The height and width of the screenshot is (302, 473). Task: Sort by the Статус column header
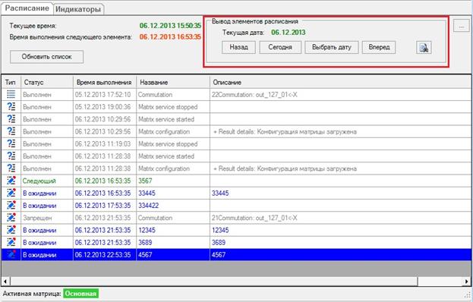point(47,82)
